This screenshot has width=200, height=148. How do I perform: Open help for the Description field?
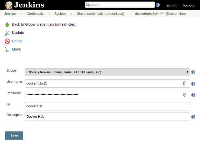click(193, 117)
